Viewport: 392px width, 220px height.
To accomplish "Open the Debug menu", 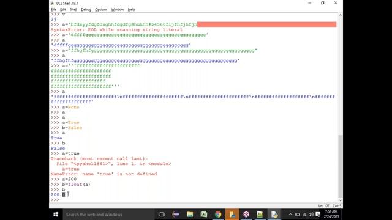I will (86, 10).
